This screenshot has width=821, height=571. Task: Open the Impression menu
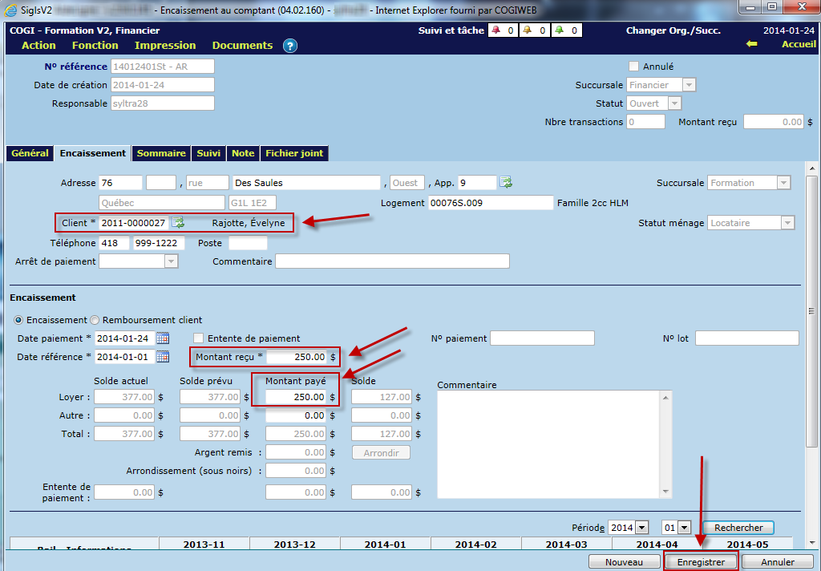(165, 46)
